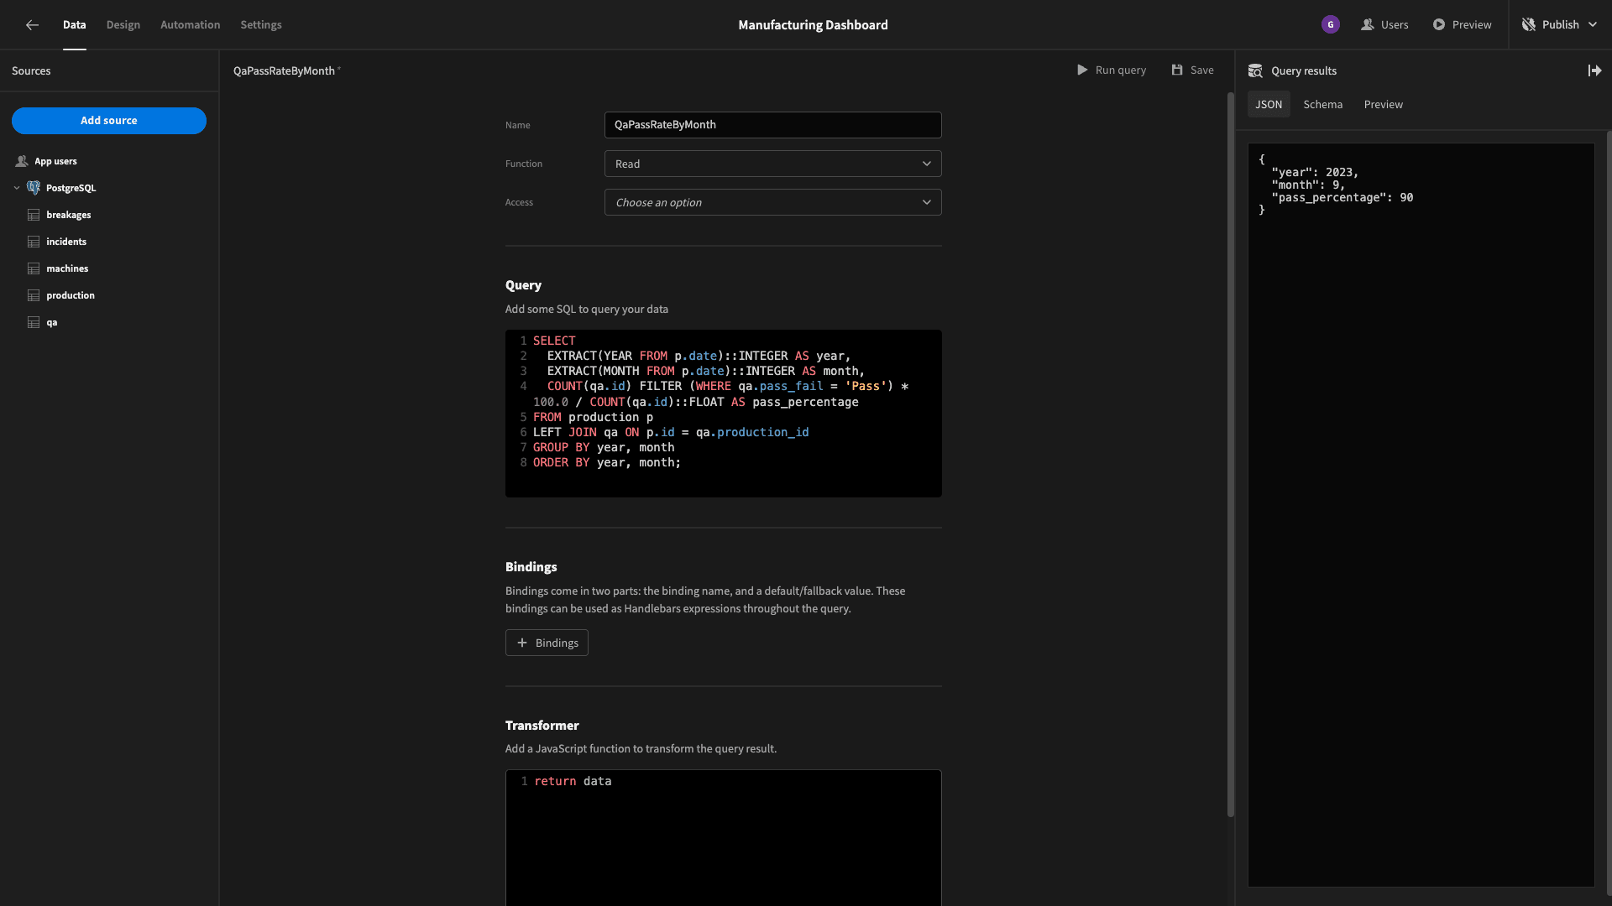Image resolution: width=1612 pixels, height=906 pixels.
Task: Click the Publish rocket icon
Action: (1529, 25)
